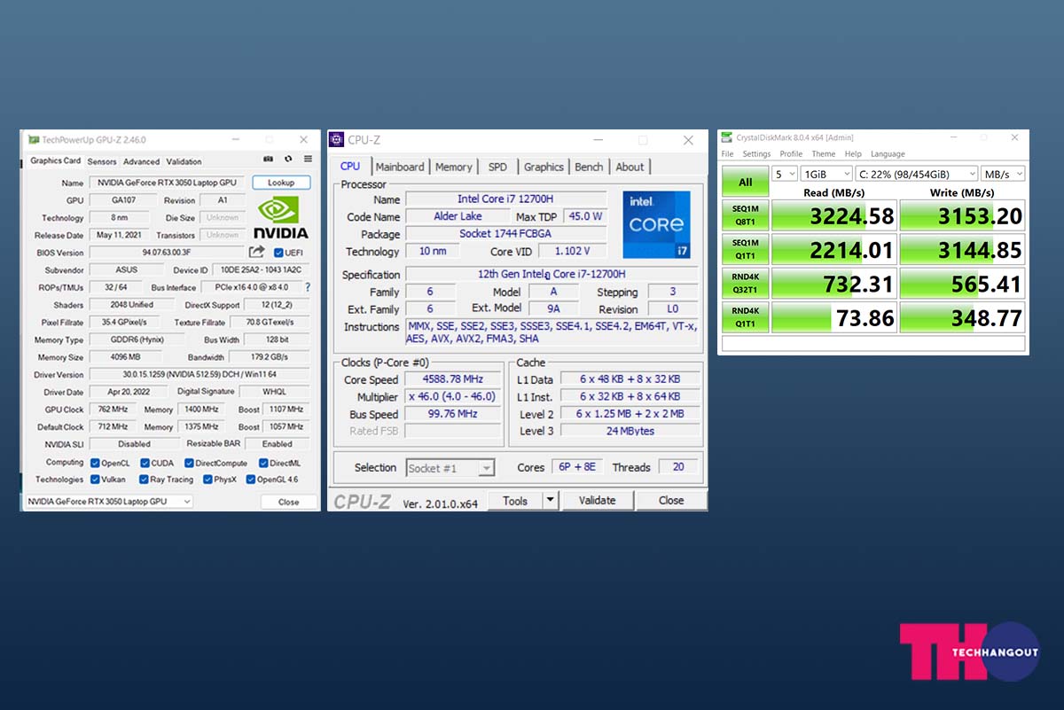Toggle the Vulkan checkbox

(94, 480)
